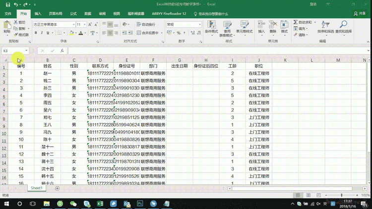Toggle Wrap Text (自动换行)
Screen dimensions: 372x209
coord(146,24)
